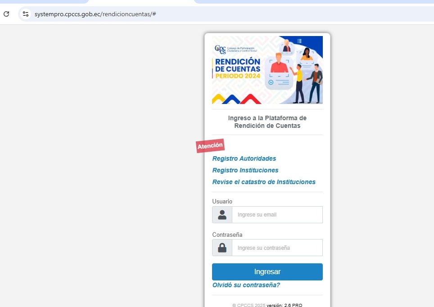The image size is (434, 307).
Task: Click the browser reload page icon
Action: (x=6, y=14)
